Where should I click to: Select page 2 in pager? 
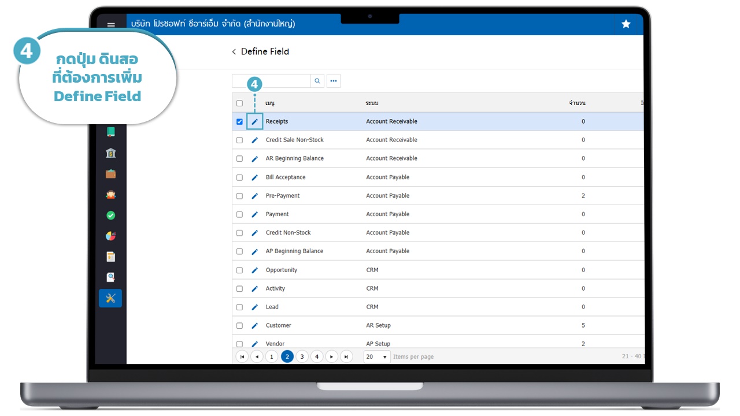tap(287, 356)
